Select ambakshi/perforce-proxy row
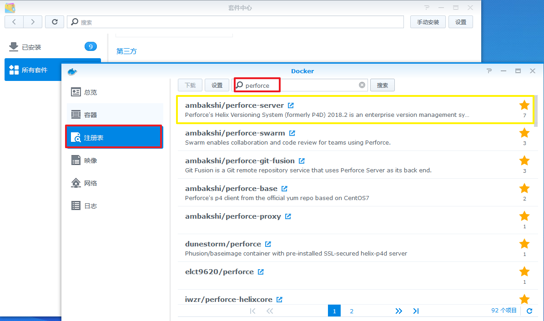The width and height of the screenshot is (544, 321). coord(355,221)
